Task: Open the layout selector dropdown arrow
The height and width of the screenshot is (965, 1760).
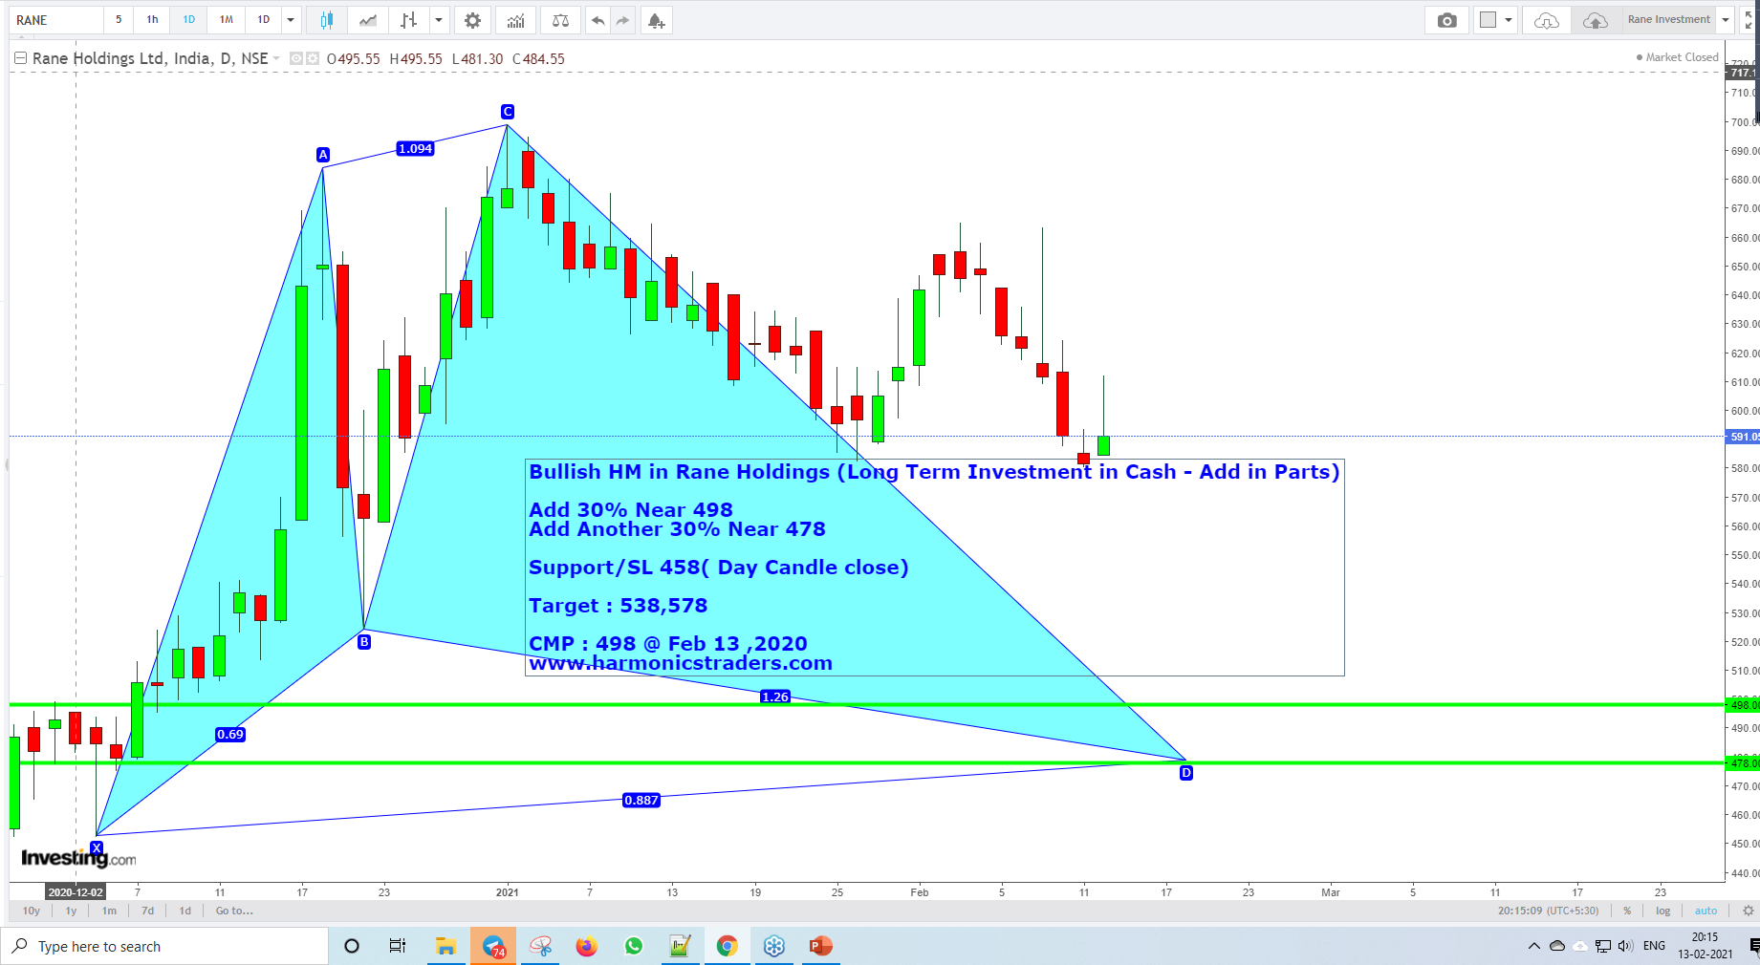Action: [1509, 20]
